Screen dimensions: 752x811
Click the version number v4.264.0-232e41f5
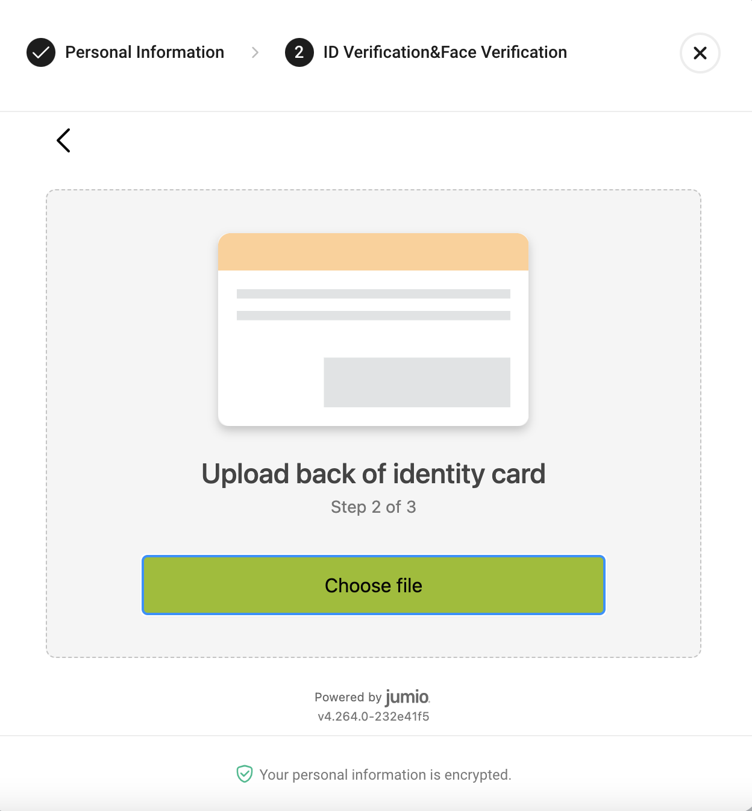[373, 716]
